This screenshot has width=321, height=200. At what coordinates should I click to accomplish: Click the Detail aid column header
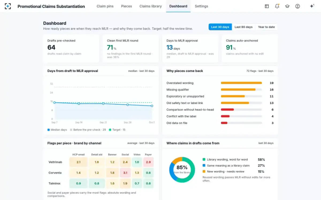click(x=97, y=154)
